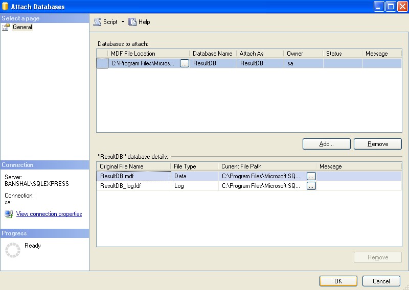Browse path for ResultDB.mdf data file

(x=311, y=176)
